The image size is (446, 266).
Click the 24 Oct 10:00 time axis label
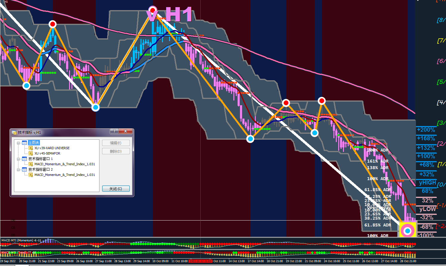tap(332, 261)
